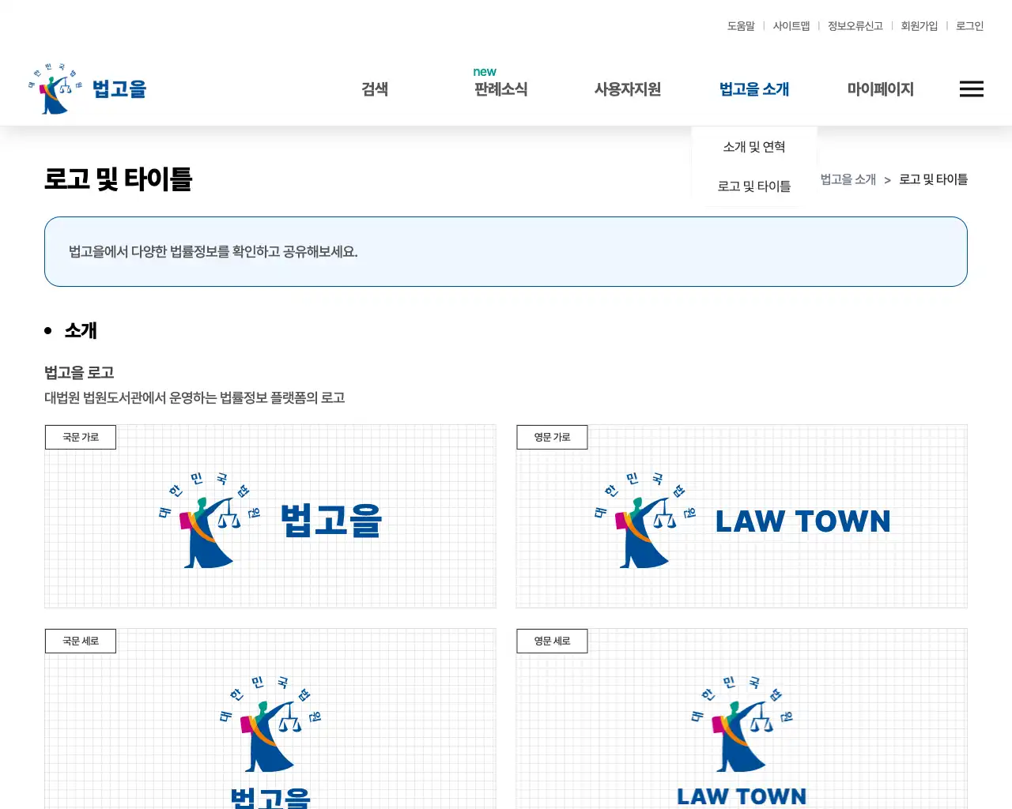Click the 영문 세로 label
1012x809 pixels.
[x=552, y=641]
